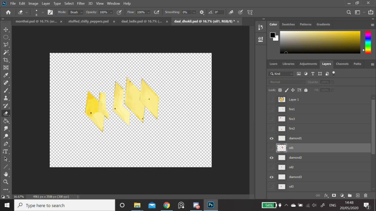
Task: Expand the Opacity value dropdown
Action: [111, 12]
